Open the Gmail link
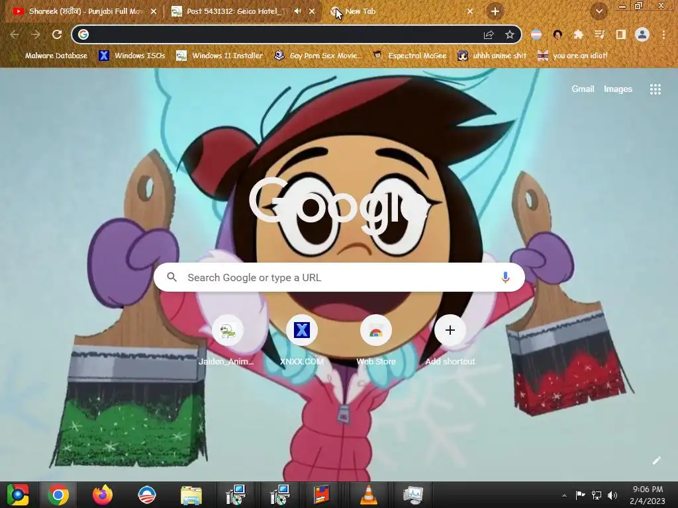The image size is (678, 508). (583, 89)
